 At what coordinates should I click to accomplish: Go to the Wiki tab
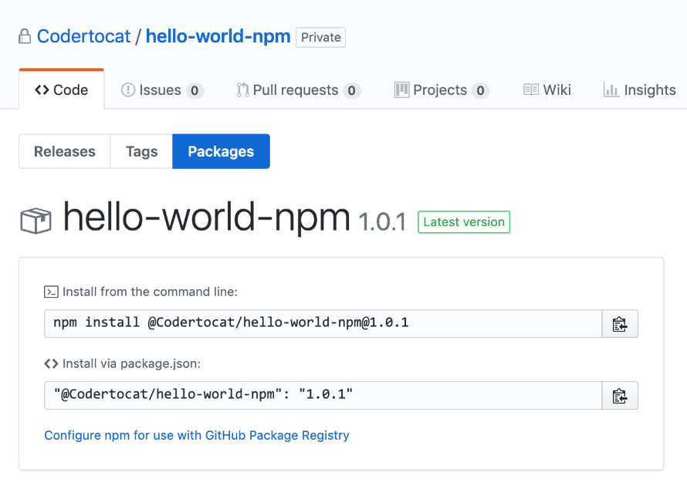pyautogui.click(x=547, y=89)
